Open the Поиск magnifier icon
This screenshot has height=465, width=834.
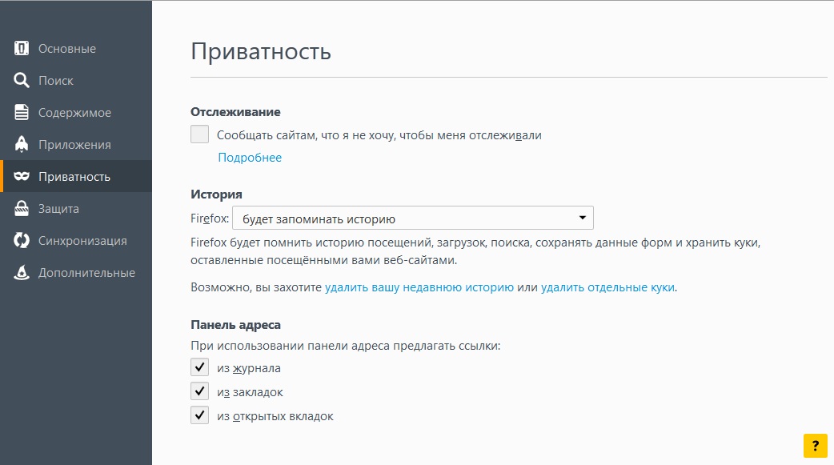pos(22,80)
